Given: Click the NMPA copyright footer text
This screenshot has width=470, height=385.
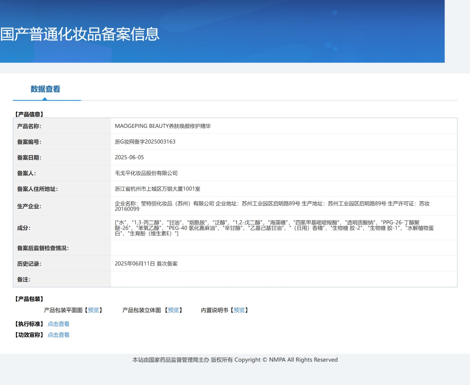Looking at the screenshot, I should point(235,360).
